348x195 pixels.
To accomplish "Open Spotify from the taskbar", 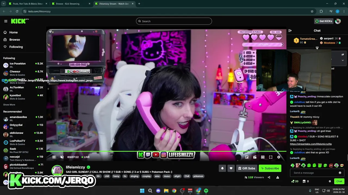I will pyautogui.click(x=206, y=191).
